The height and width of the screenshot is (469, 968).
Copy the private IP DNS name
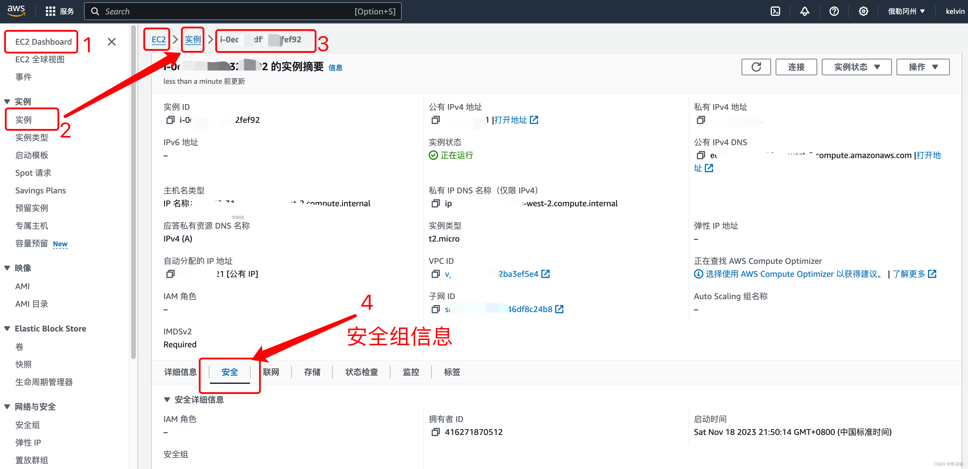click(x=435, y=203)
